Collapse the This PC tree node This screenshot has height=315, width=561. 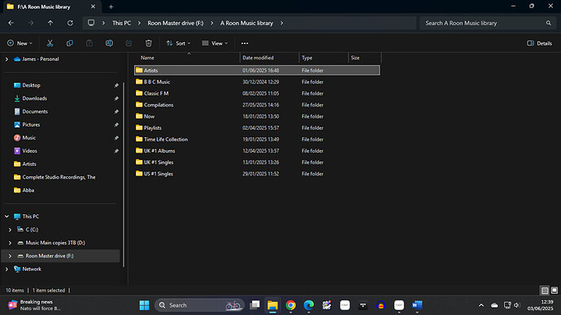(x=7, y=217)
